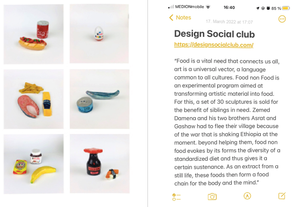
Task: Open the soy sauce and sushi photo
Action: (99, 164)
